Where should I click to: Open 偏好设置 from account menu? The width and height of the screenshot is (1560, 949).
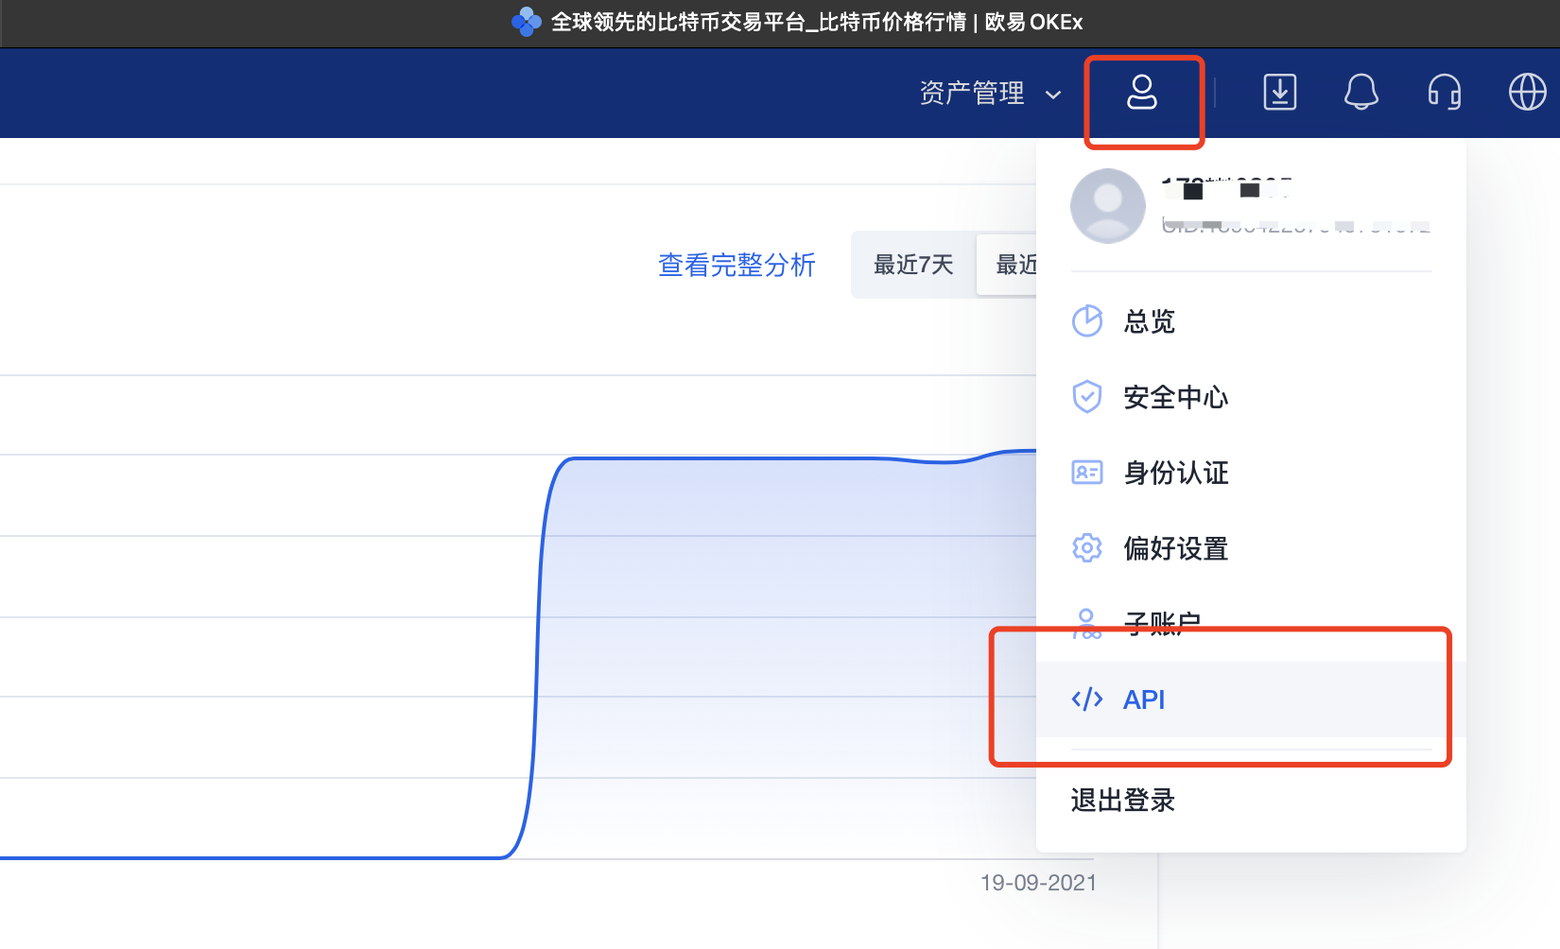coord(1251,548)
